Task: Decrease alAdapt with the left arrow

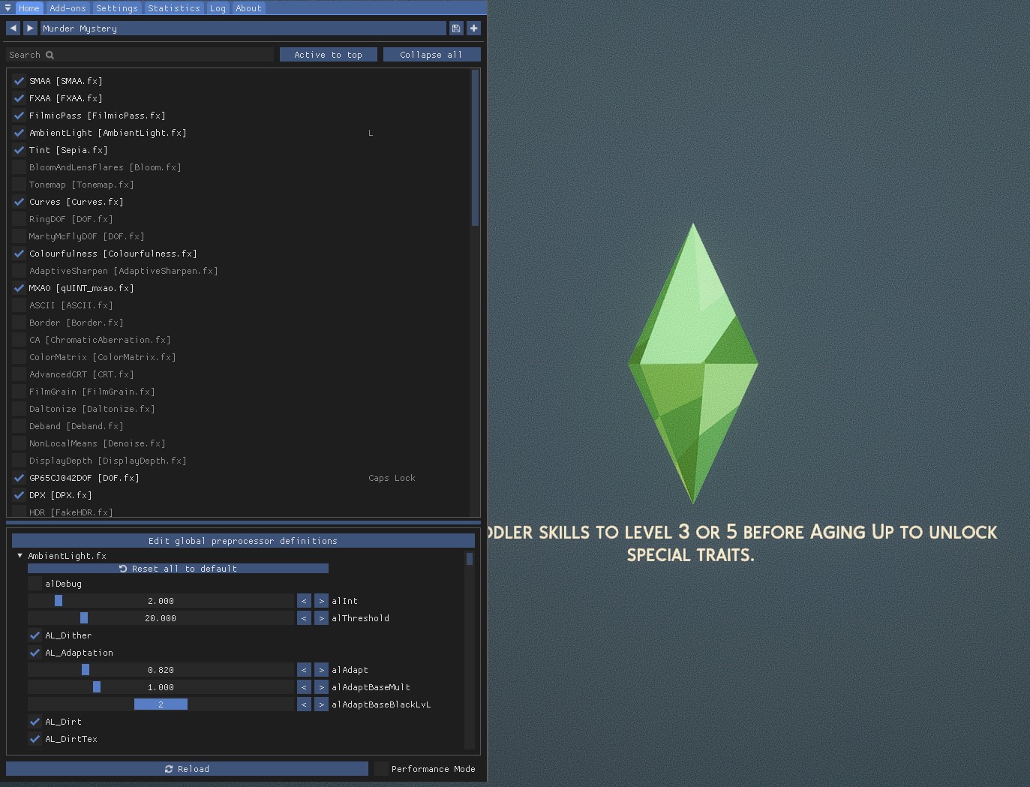Action: 304,670
